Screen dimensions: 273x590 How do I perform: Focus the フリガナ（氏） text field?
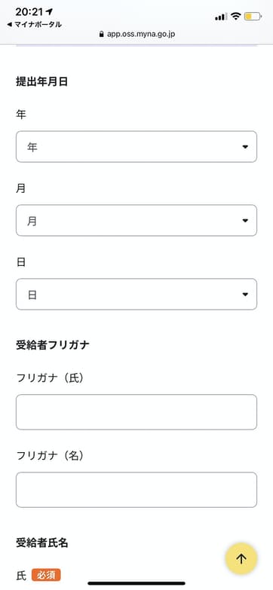click(136, 412)
